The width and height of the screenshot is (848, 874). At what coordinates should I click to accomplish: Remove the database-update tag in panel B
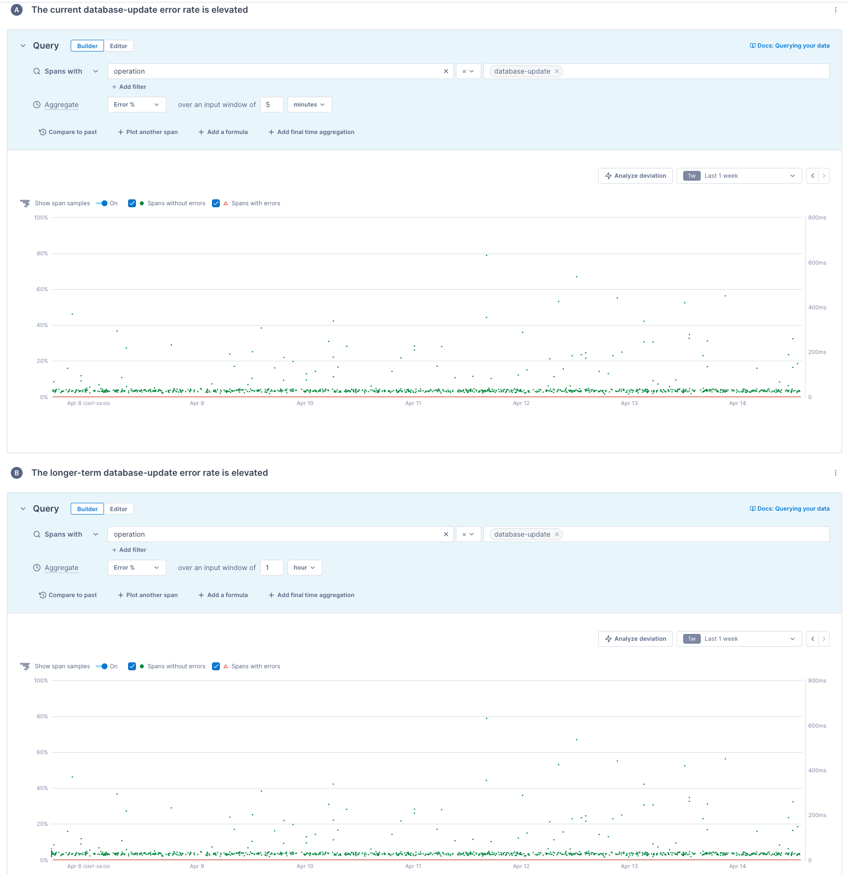(557, 534)
